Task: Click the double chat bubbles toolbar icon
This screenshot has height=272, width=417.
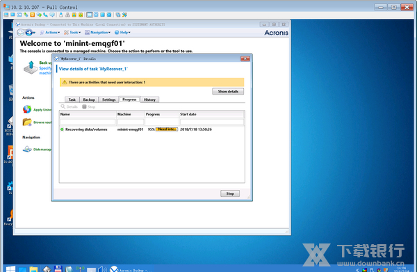Action: [39, 15]
